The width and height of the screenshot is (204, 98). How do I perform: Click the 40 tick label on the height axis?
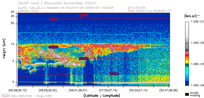(x=13, y=12)
